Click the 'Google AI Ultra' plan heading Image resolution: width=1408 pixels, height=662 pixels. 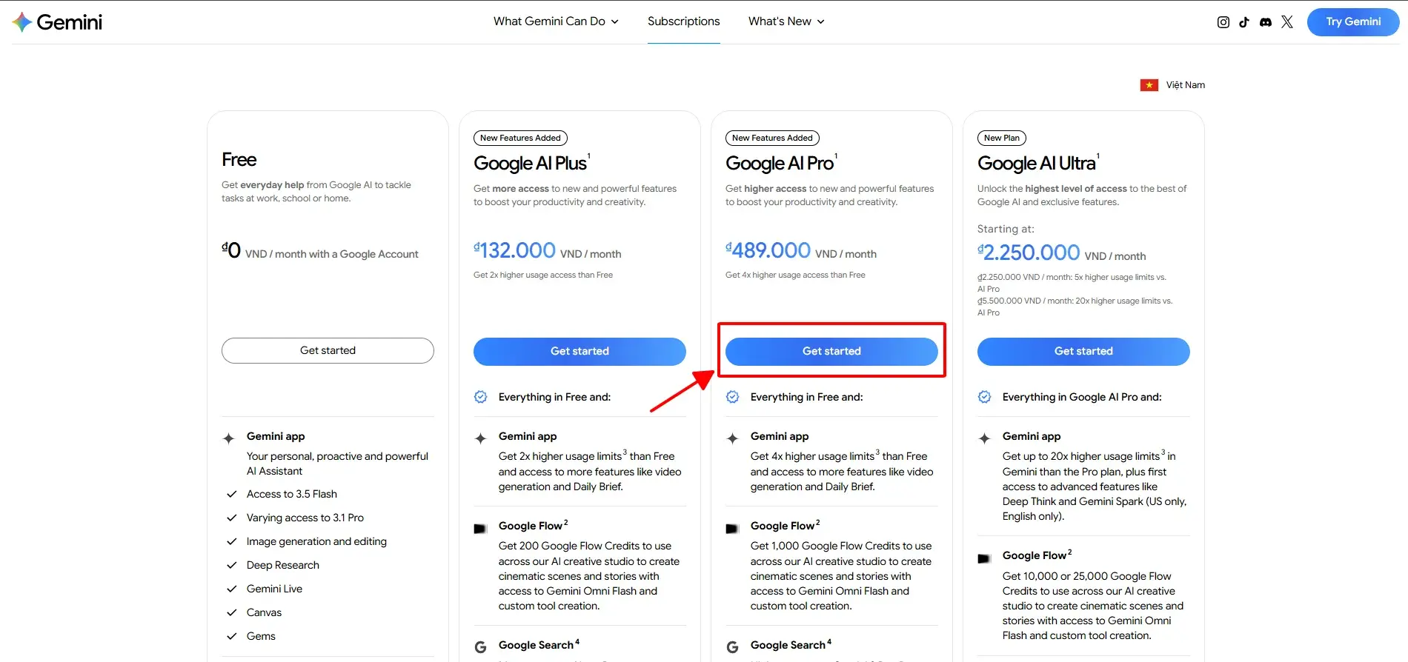(1037, 164)
